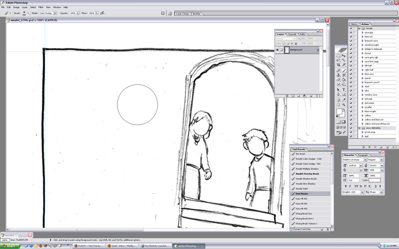The height and width of the screenshot is (249, 399).
Task: Select the Slice tool
Action: 344,65
